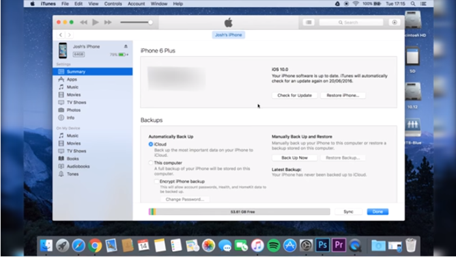Screen dimensions: 456x257
Task: Select Movies under the Settings section
Action: [x=73, y=95]
